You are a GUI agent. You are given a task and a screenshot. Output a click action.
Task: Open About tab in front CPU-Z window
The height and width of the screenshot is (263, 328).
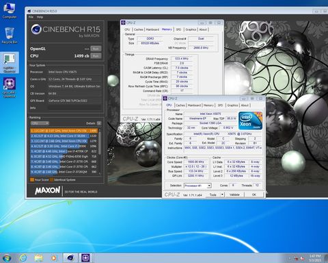pos(245,105)
